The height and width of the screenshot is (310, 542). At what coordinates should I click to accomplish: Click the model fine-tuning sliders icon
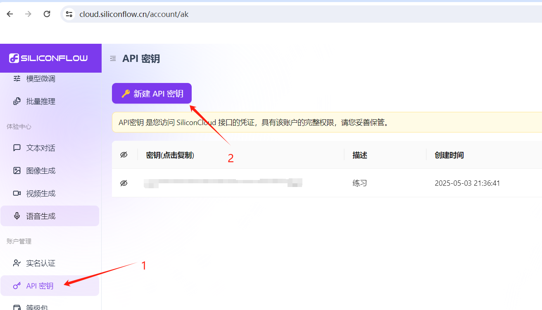coord(17,78)
